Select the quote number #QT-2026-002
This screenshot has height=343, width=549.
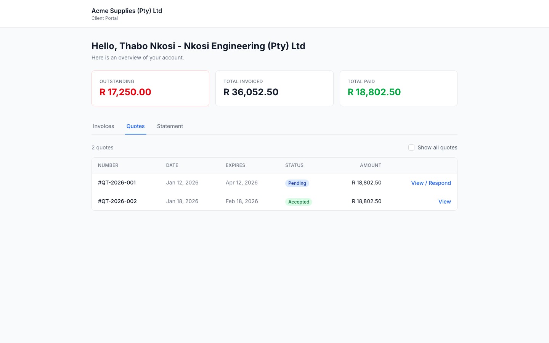click(x=117, y=201)
